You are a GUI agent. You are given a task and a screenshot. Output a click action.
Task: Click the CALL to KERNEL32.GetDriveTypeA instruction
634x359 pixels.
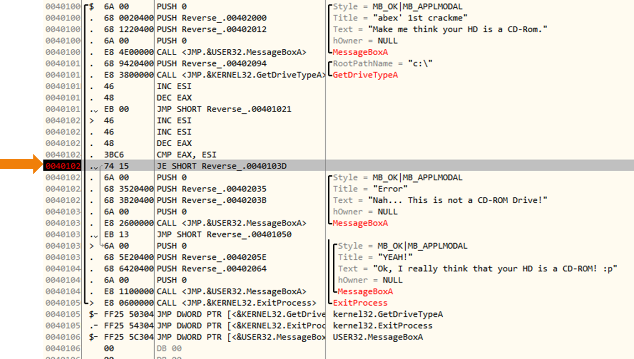[240, 75]
